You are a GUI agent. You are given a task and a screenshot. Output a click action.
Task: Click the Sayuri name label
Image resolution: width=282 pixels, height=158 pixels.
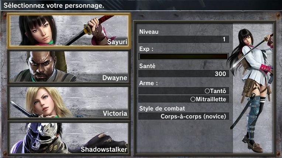[117, 42]
